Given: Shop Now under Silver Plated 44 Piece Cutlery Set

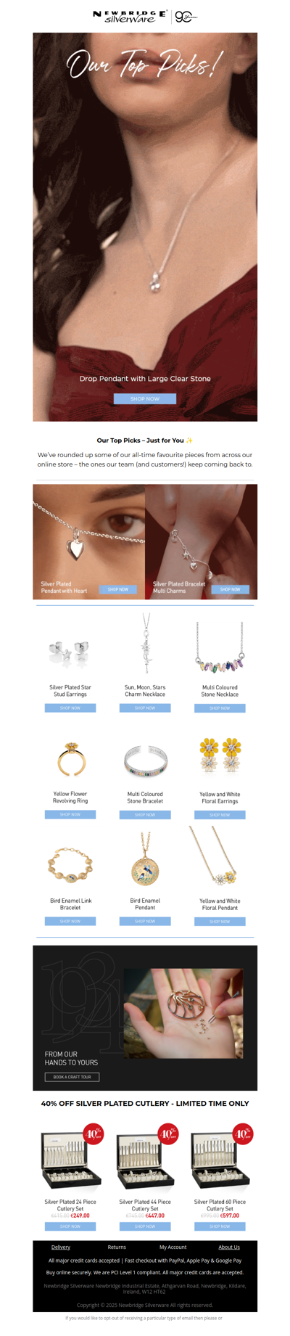Looking at the screenshot, I should (145, 1226).
